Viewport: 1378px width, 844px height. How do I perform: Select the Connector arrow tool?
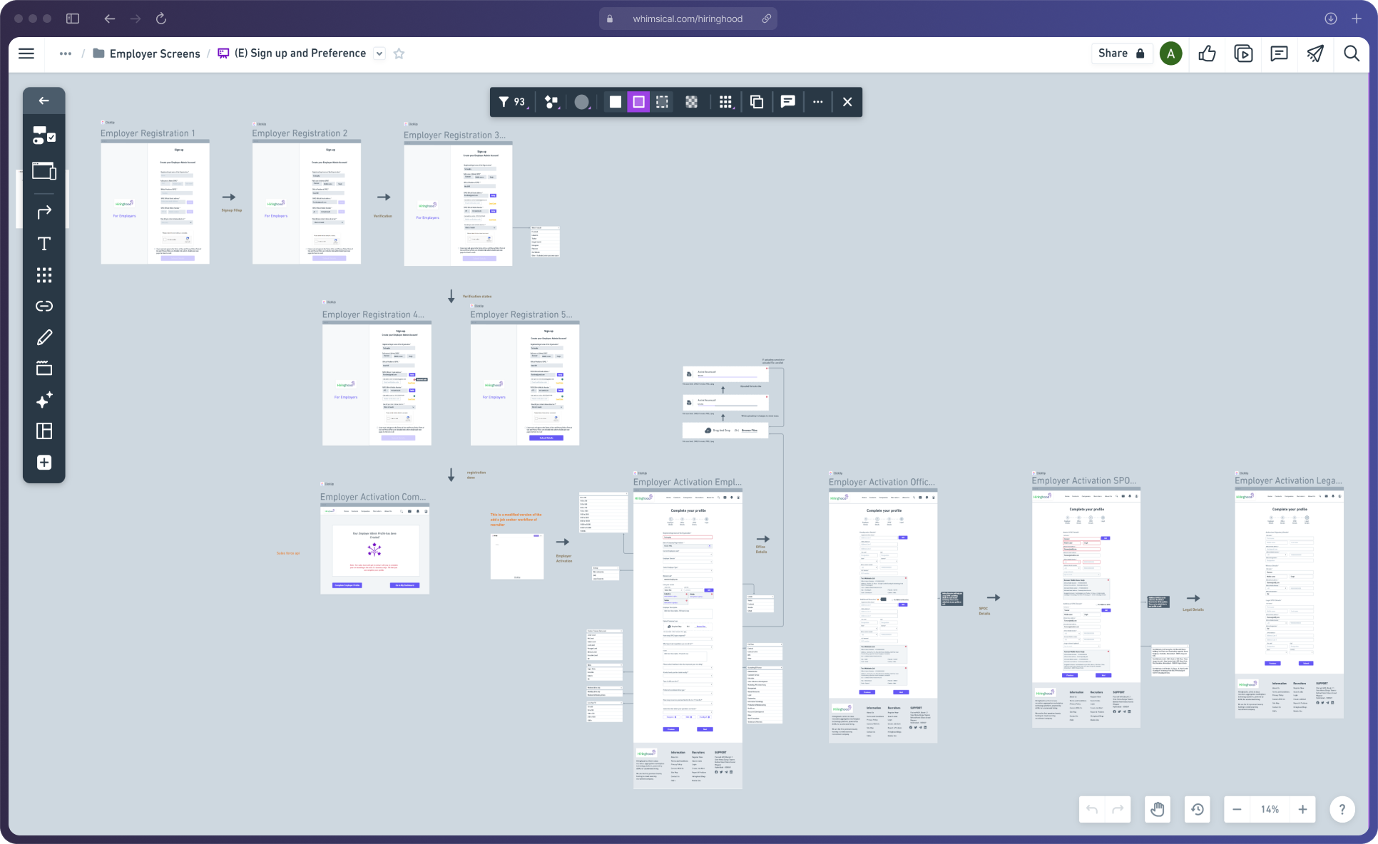click(x=44, y=210)
